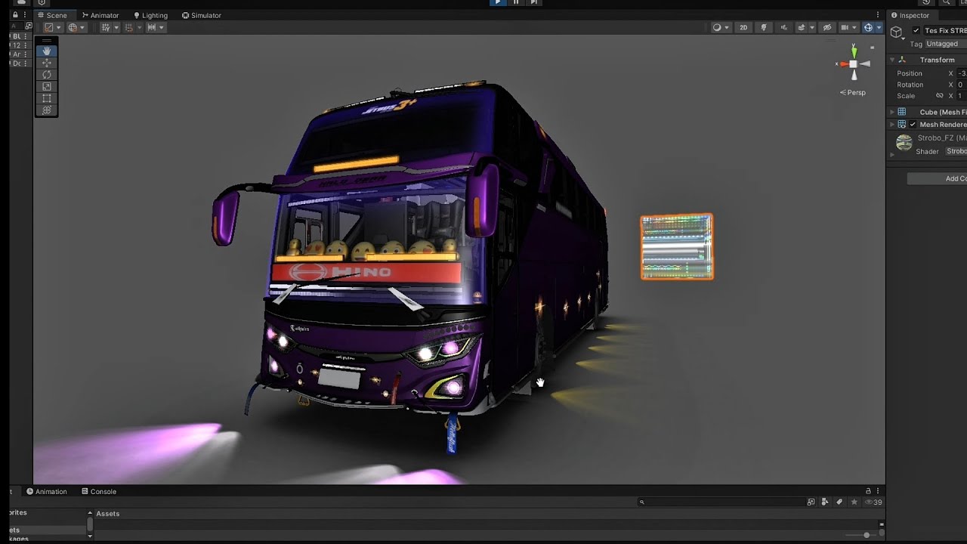Click the global/local handle rotation icon
Image resolution: width=967 pixels, height=544 pixels.
[73, 27]
